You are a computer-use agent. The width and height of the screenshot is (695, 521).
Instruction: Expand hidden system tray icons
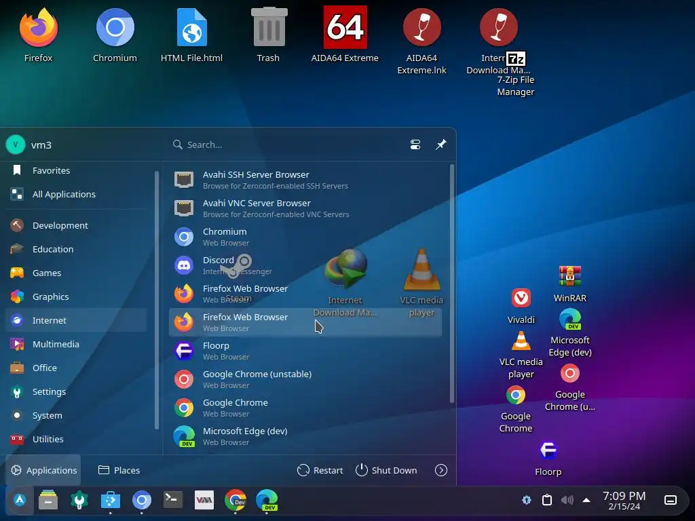tap(586, 500)
